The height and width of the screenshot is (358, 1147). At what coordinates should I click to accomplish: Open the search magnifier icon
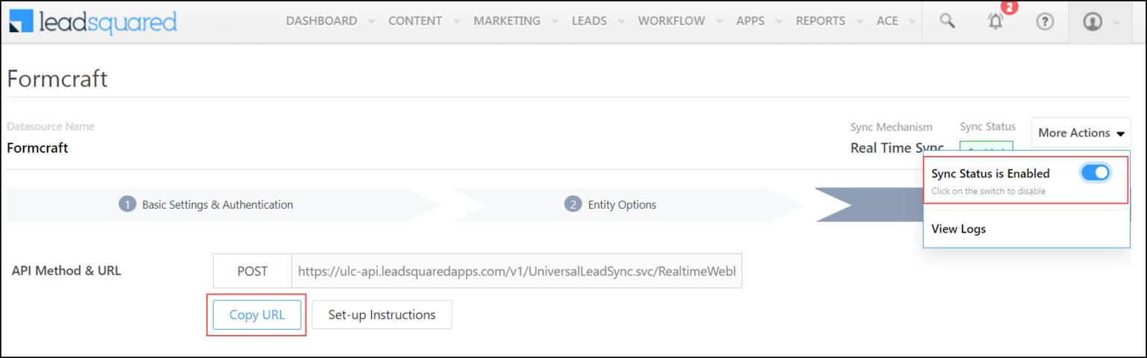coord(947,21)
